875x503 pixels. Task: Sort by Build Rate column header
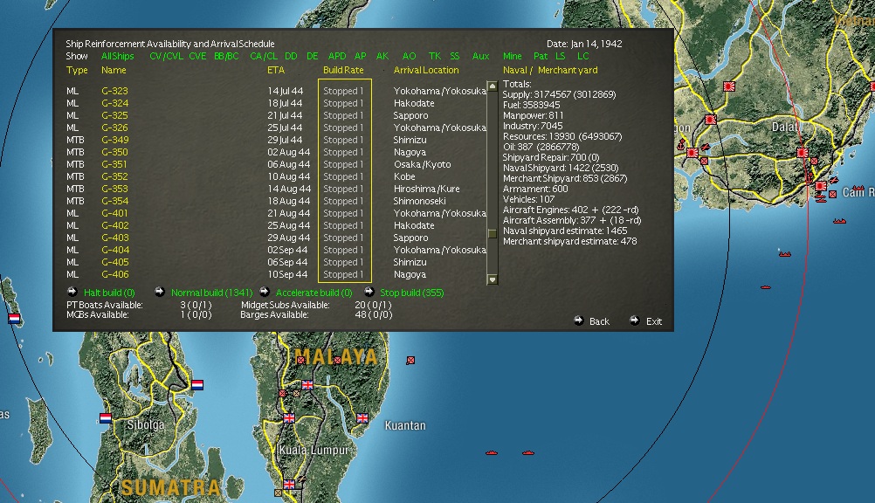343,71
